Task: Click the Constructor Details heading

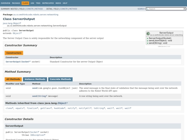Action: [x=19, y=119]
